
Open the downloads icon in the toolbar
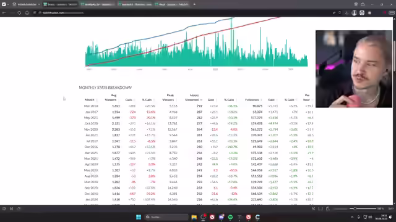click(x=346, y=12)
